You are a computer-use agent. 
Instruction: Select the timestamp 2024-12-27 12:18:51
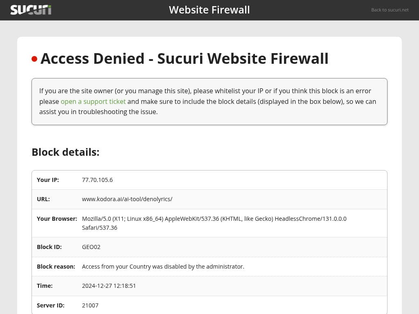109,286
